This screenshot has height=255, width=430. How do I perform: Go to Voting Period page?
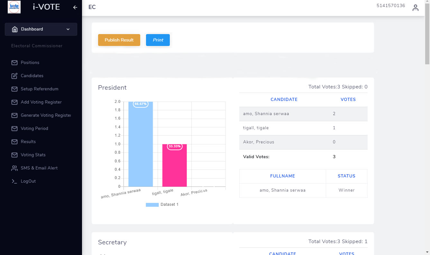pos(34,129)
